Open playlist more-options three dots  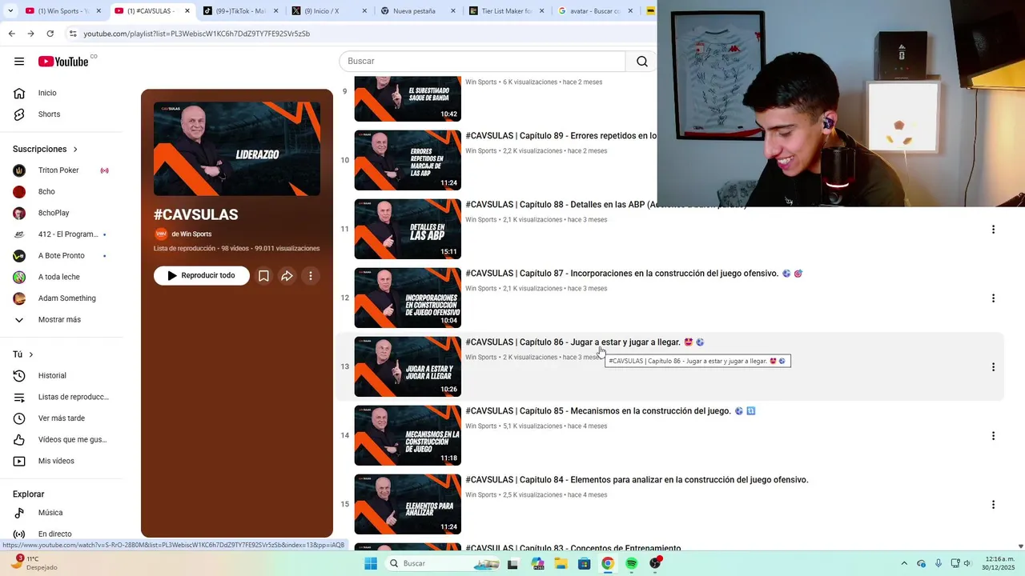pyautogui.click(x=311, y=275)
